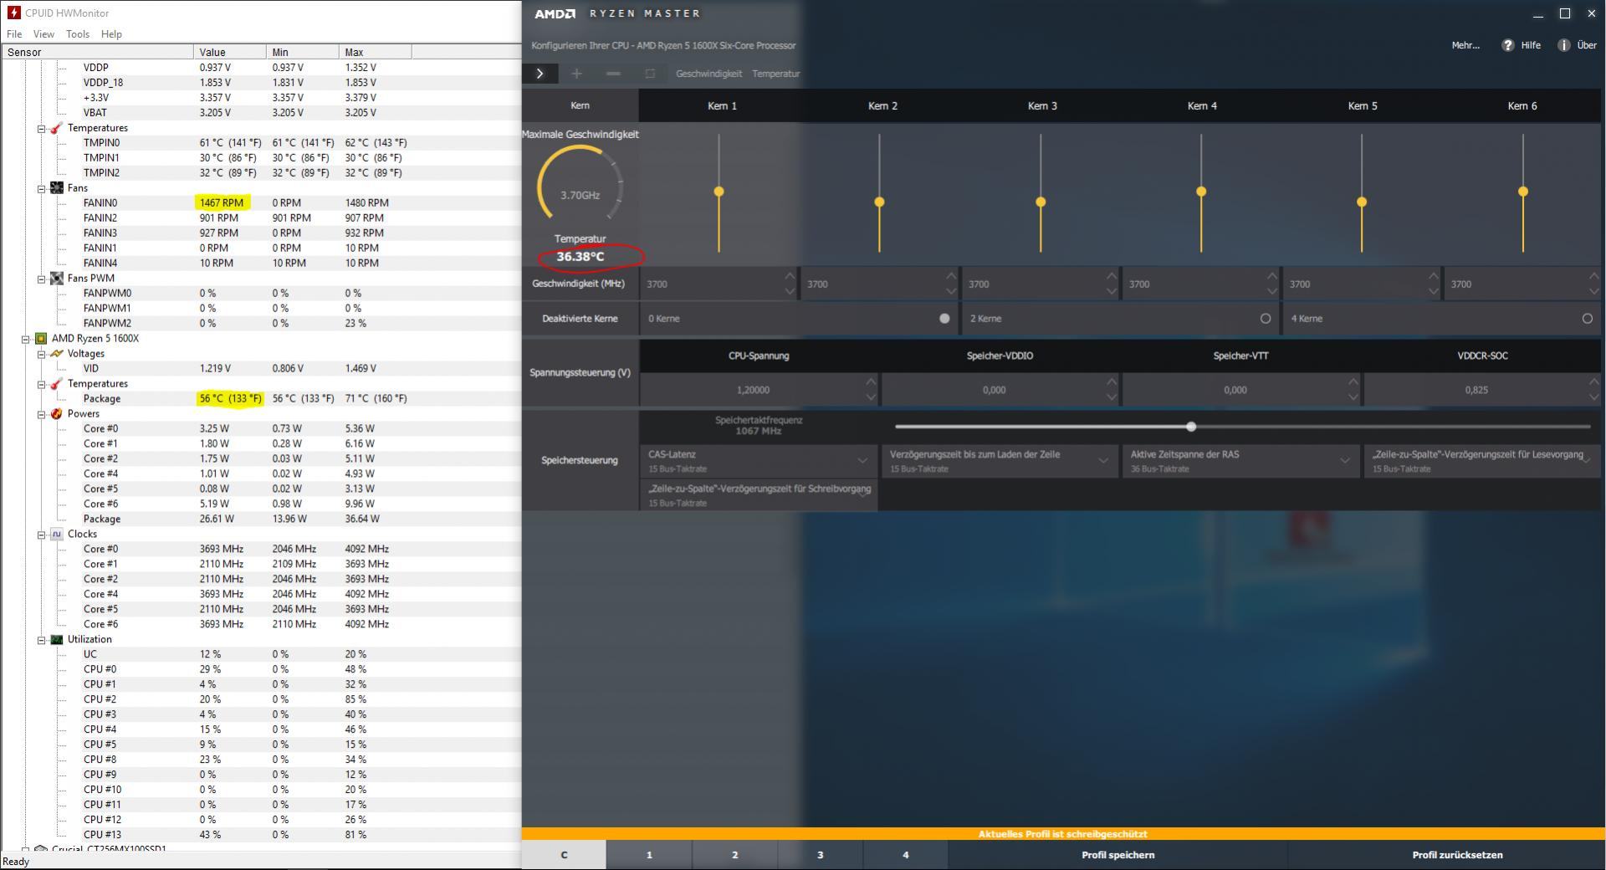
Task: Click the chip icon beside AMD Ryzen 5 1600X
Action: click(x=41, y=339)
